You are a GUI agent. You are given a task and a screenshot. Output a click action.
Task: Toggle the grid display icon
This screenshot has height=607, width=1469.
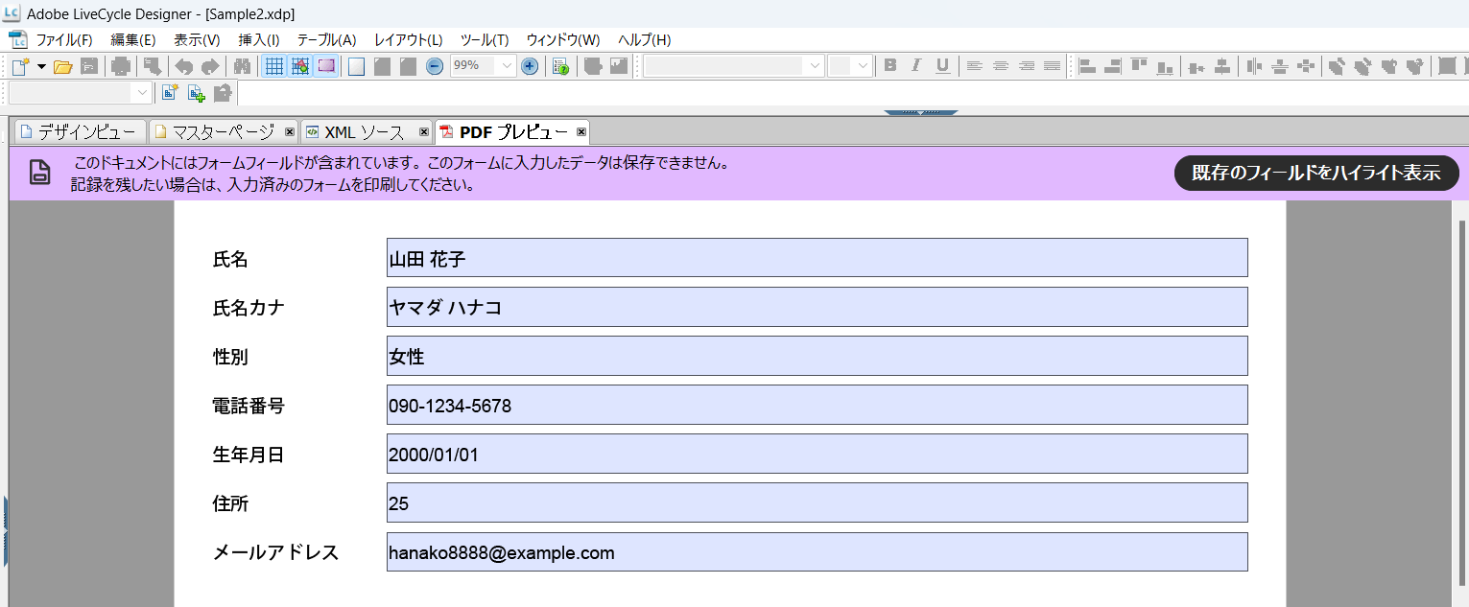pyautogui.click(x=273, y=65)
